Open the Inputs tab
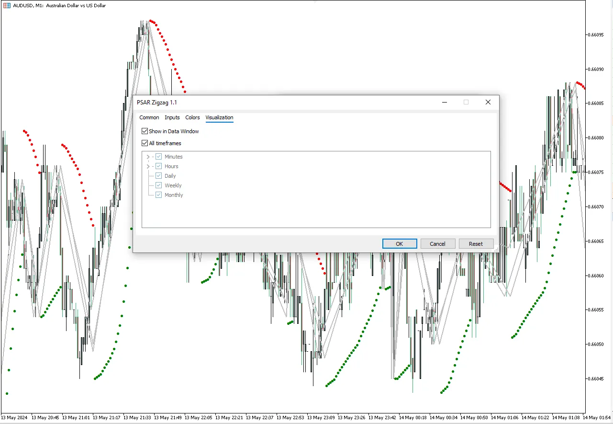The height and width of the screenshot is (424, 613). [172, 117]
